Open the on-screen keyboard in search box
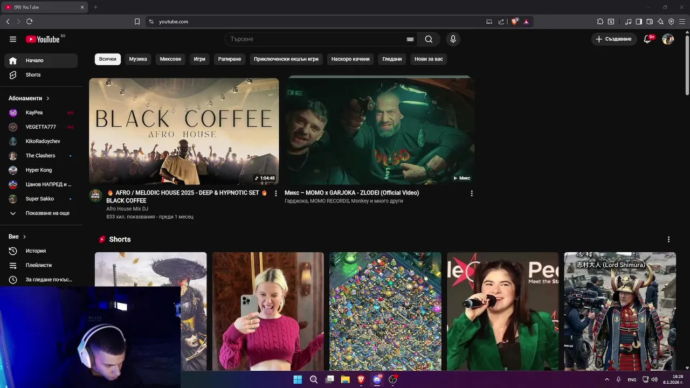 tap(410, 39)
